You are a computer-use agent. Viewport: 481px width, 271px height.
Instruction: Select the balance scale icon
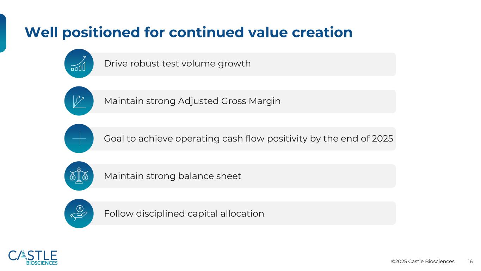79,176
